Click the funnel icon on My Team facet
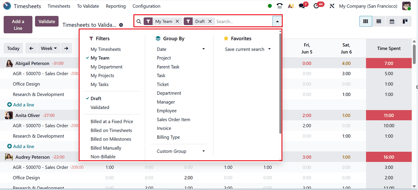 tap(149, 21)
